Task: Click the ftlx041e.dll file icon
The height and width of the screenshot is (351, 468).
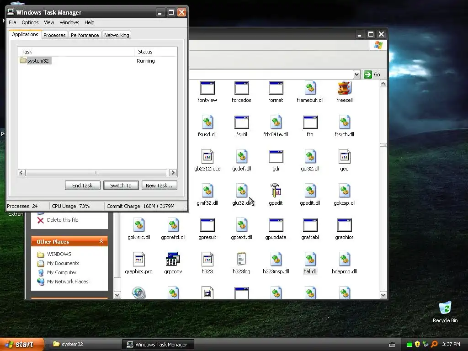Action: coord(276,122)
